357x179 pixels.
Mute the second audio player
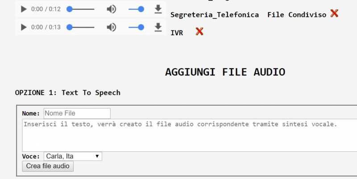(x=111, y=27)
